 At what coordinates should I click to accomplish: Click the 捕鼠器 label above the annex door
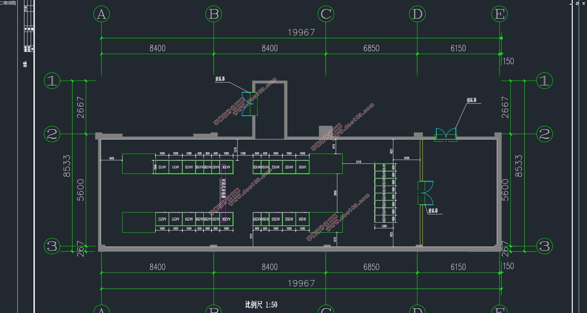click(220, 79)
